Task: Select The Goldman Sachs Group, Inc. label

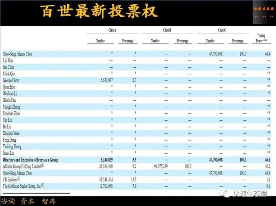Action: [x=23, y=186]
